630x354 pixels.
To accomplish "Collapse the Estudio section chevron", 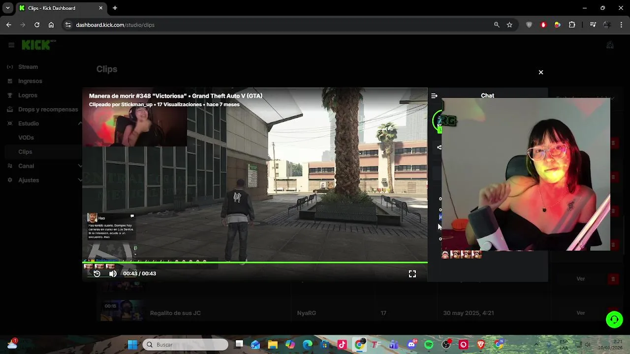I will [80, 123].
